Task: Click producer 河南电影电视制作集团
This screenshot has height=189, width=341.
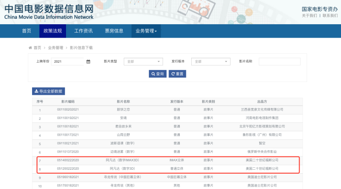Action: 262,118
